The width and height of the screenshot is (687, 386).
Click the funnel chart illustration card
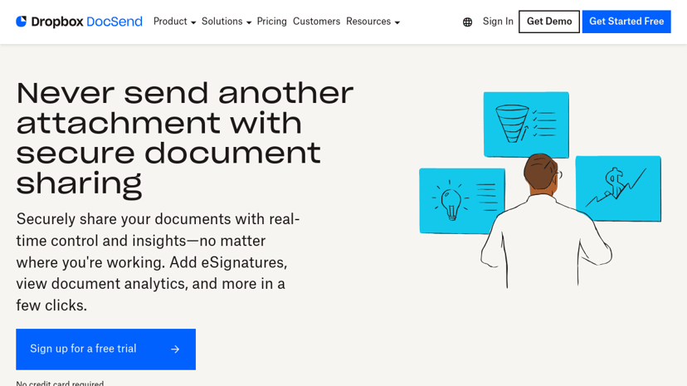pos(526,125)
